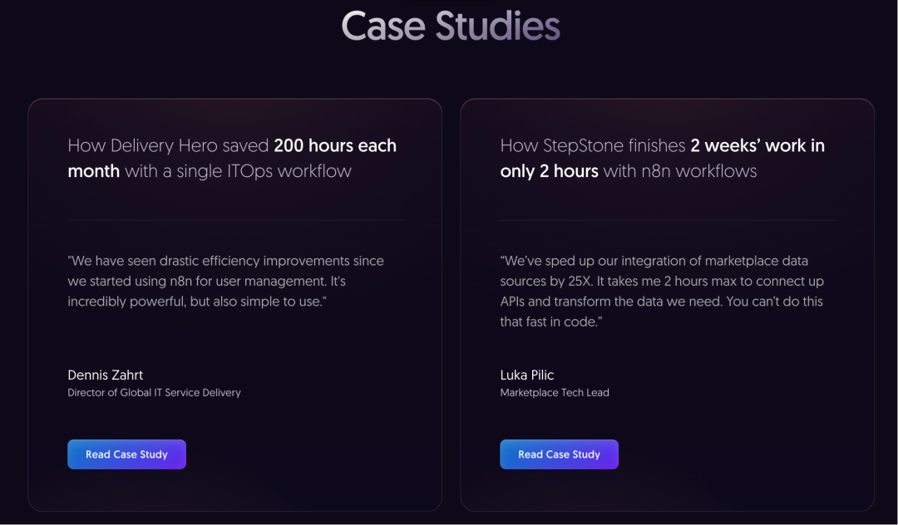Click the bold '2 weeks' work in' text
The image size is (898, 525).
click(757, 146)
